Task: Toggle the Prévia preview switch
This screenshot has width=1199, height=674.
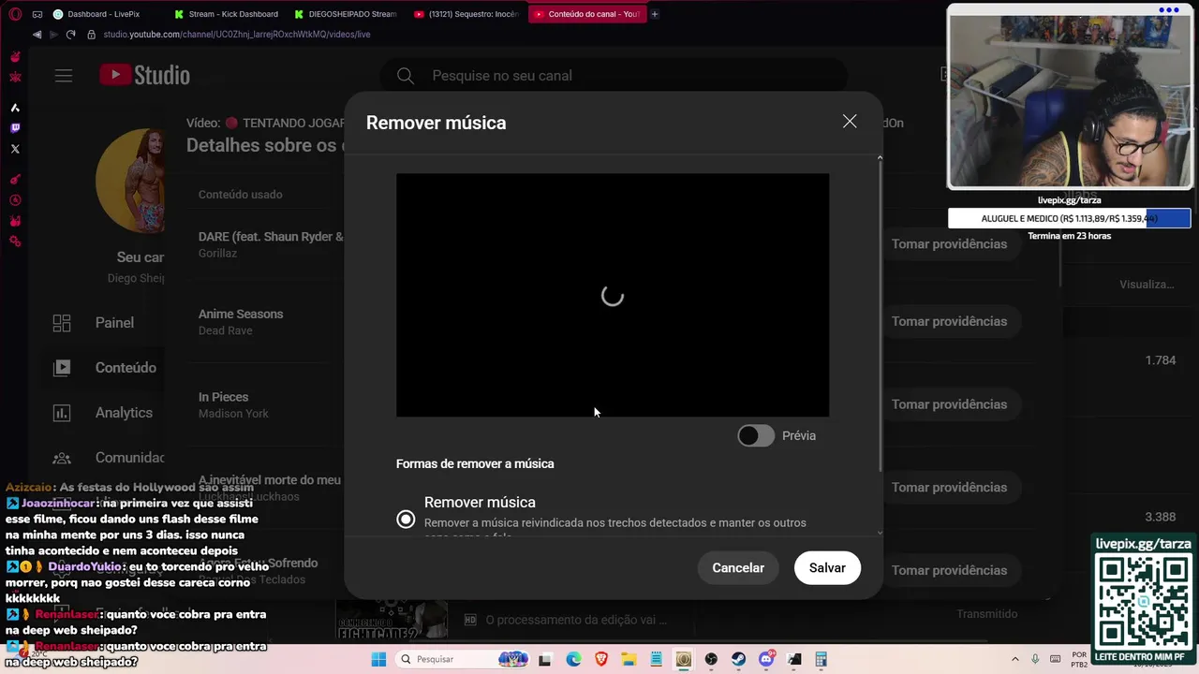Action: 756,435
